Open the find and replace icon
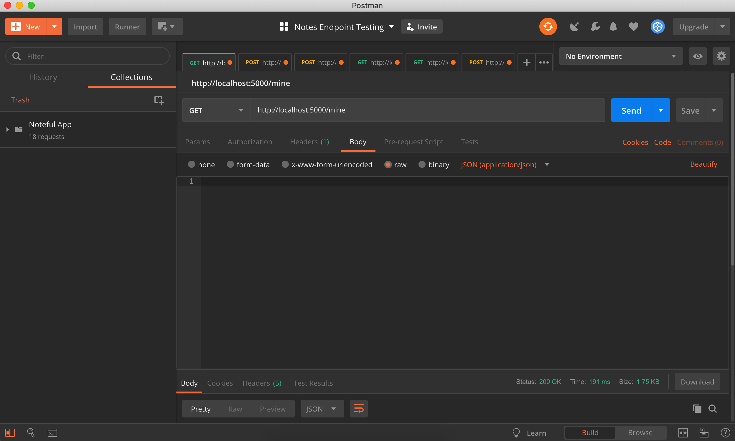This screenshot has height=441, width=735. (31, 432)
